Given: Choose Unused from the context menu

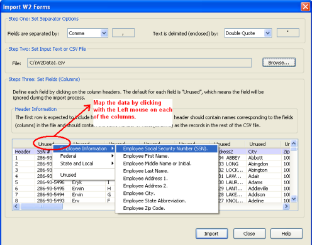Looking at the screenshot, I should click(x=84, y=175).
